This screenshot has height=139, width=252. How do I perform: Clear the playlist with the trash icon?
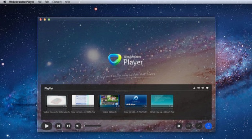(207, 88)
